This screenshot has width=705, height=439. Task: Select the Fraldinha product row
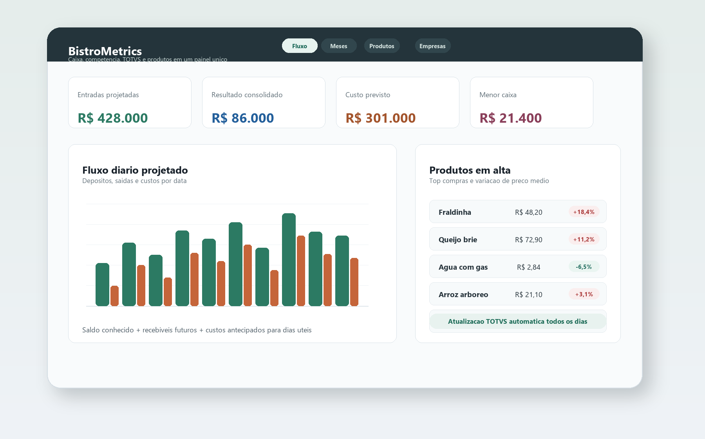tap(518, 212)
